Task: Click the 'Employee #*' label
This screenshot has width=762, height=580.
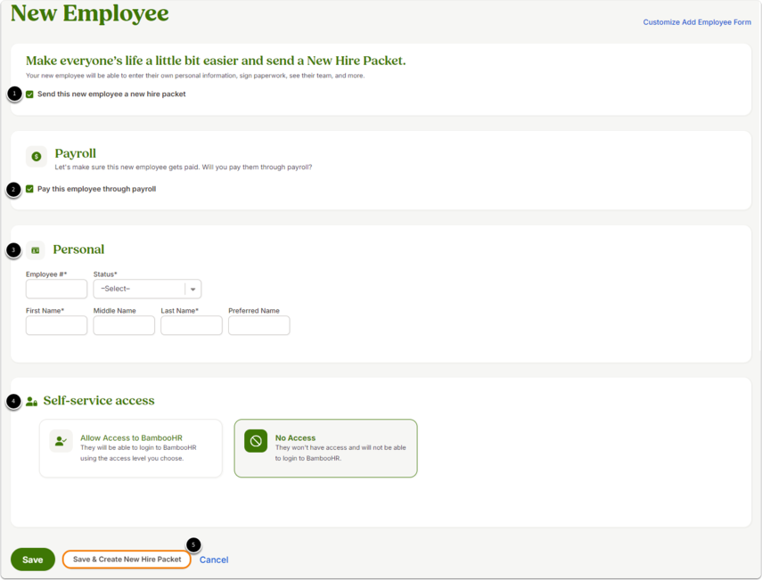Action: pos(46,274)
